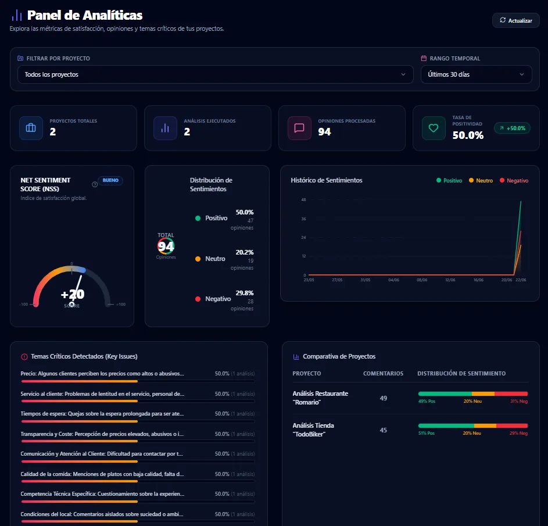Click the BUENO status badge

coord(110,180)
